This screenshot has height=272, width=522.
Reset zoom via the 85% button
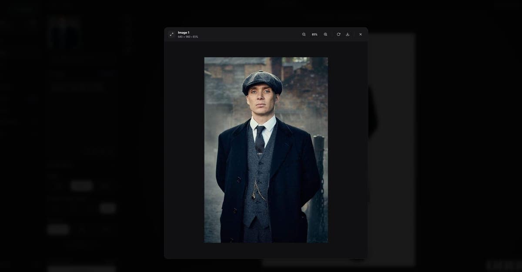coord(315,34)
